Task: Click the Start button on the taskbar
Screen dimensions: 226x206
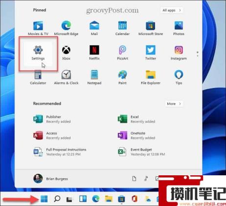Action: click(44, 199)
